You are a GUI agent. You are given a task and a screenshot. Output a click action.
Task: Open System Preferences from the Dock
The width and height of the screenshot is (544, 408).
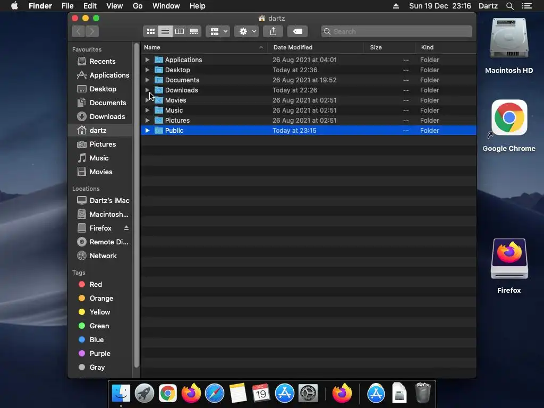pyautogui.click(x=308, y=394)
